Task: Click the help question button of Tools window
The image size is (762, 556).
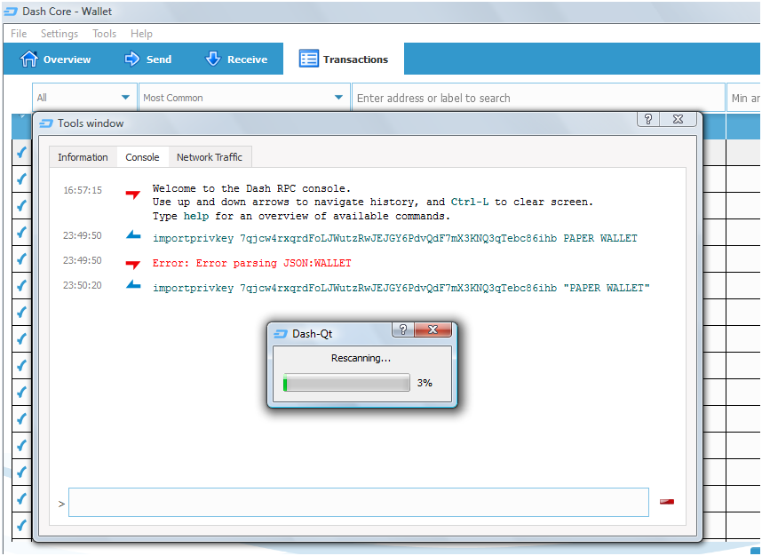Action: coord(648,120)
